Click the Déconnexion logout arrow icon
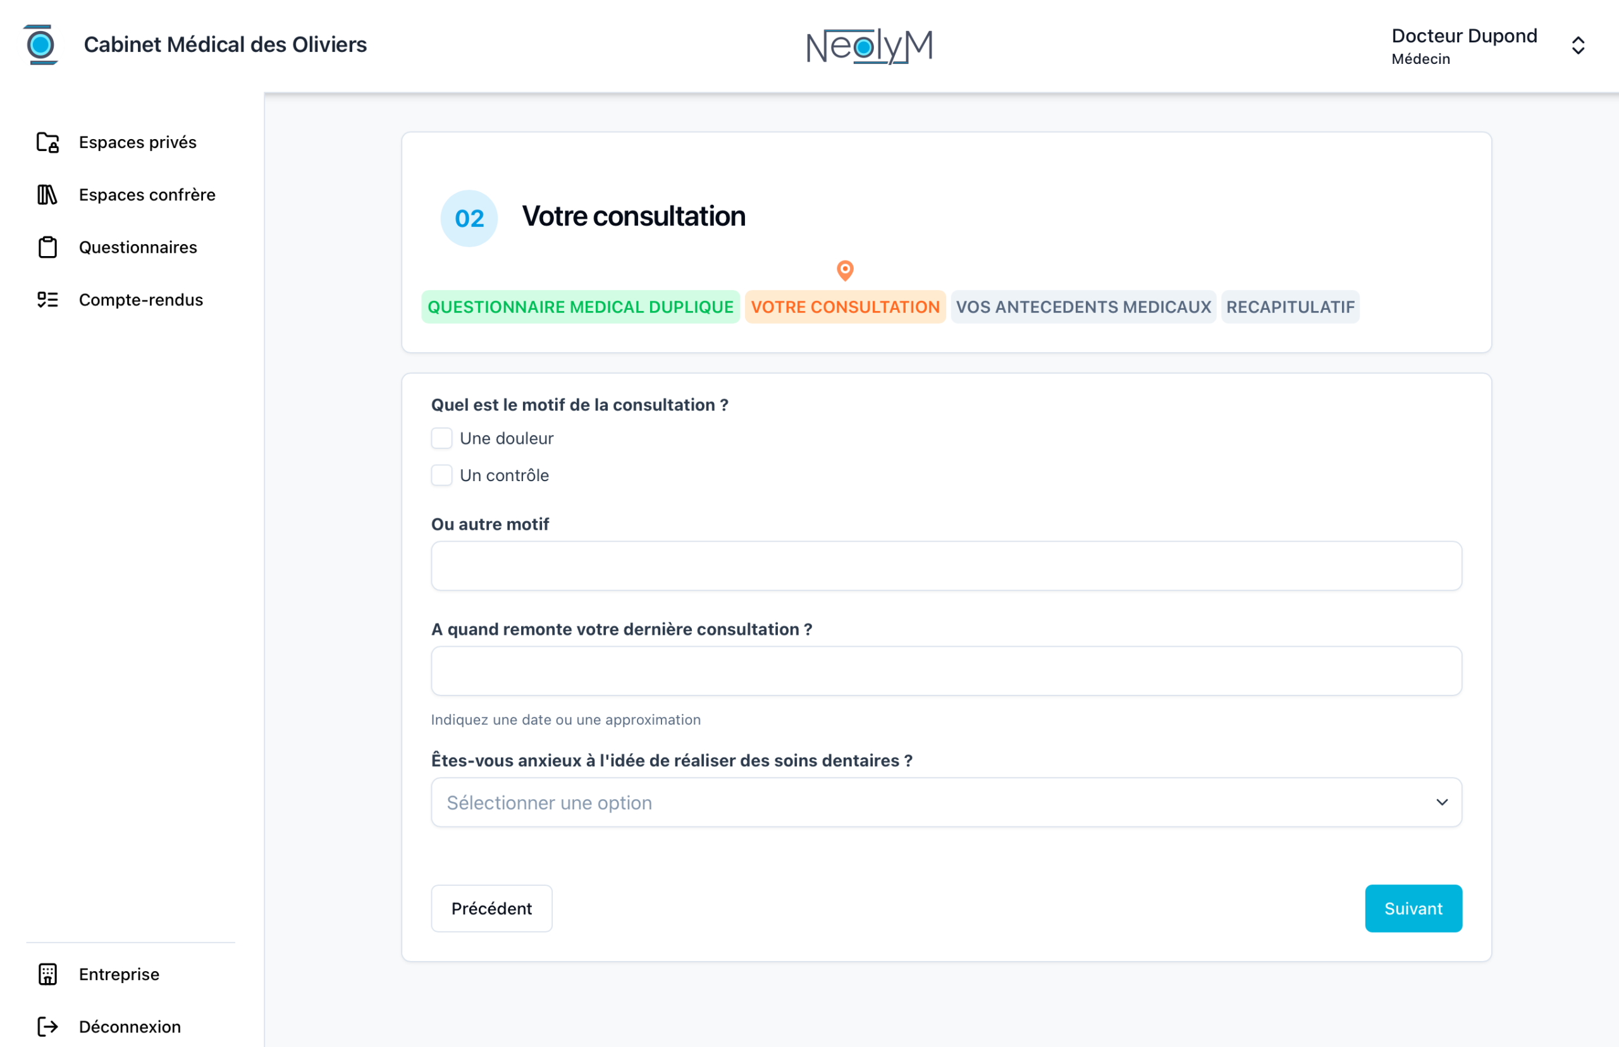The height and width of the screenshot is (1047, 1619). pyautogui.click(x=47, y=1027)
